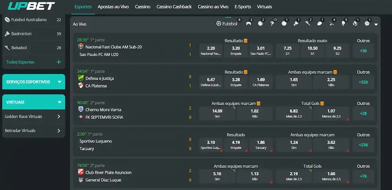Open Badminton sports list entry
Viewport: 392px width, 190px height.
coord(33,34)
